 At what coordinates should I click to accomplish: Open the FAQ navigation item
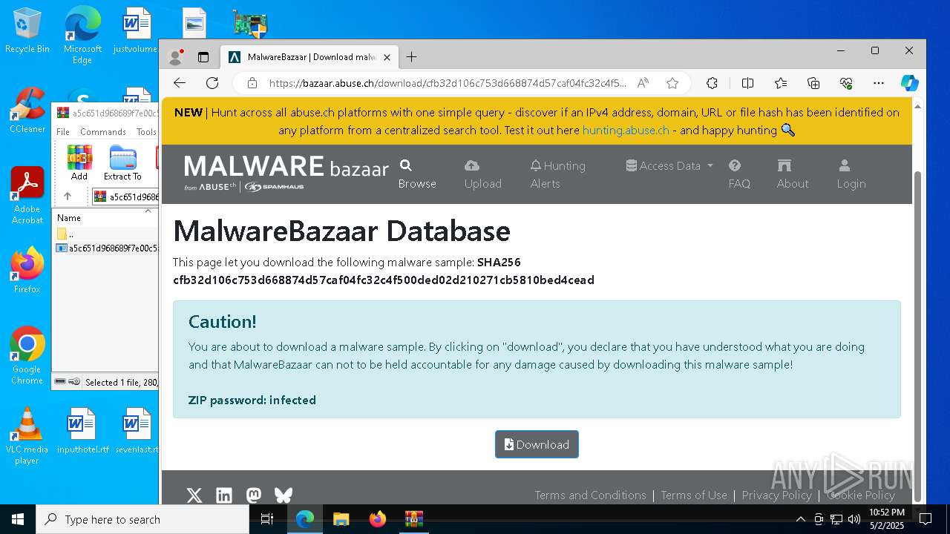pos(739,174)
